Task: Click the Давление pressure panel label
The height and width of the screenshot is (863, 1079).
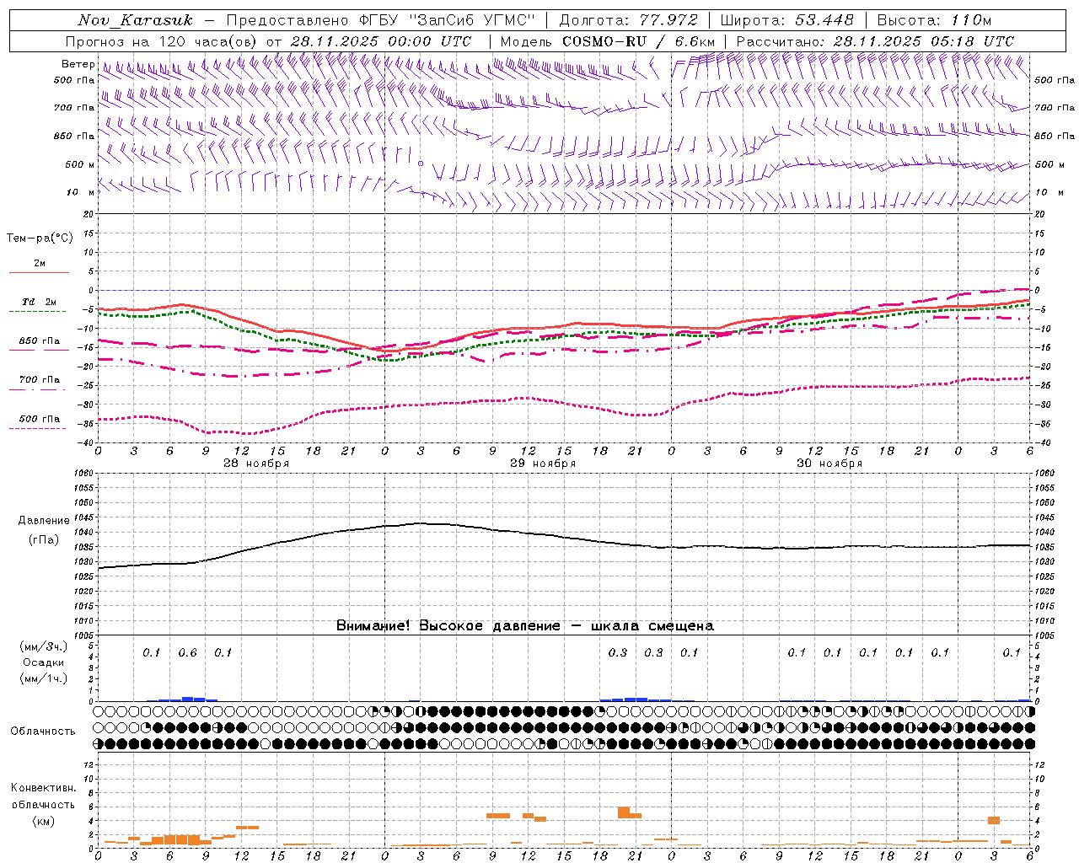Action: [44, 521]
